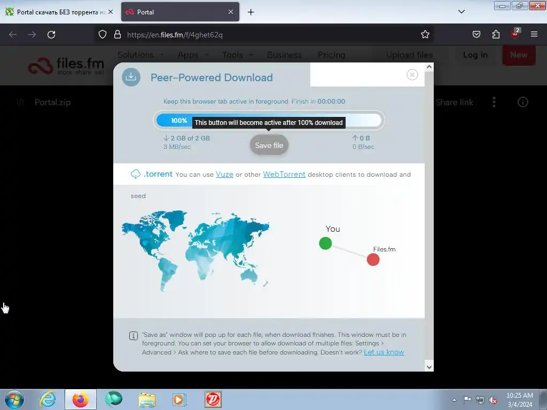Image resolution: width=547 pixels, height=410 pixels.
Task: Open a new browser tab
Action: 251,12
